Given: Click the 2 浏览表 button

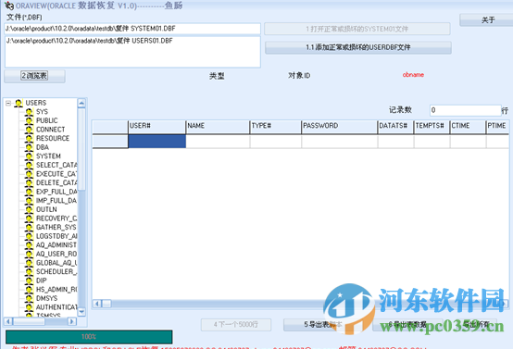Looking at the screenshot, I should tap(34, 76).
